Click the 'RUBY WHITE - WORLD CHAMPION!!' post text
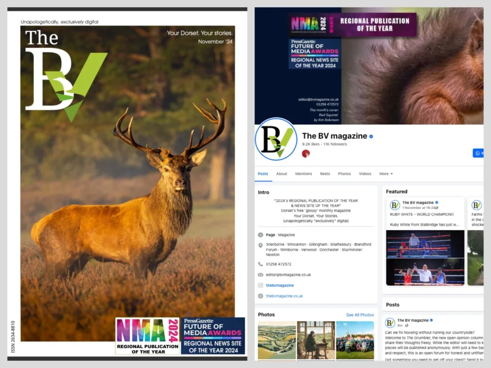The image size is (491, 368). pyautogui.click(x=421, y=214)
